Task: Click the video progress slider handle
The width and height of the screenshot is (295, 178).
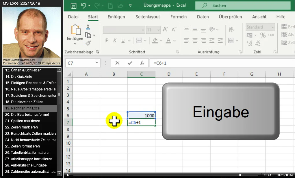Action: (240, 175)
